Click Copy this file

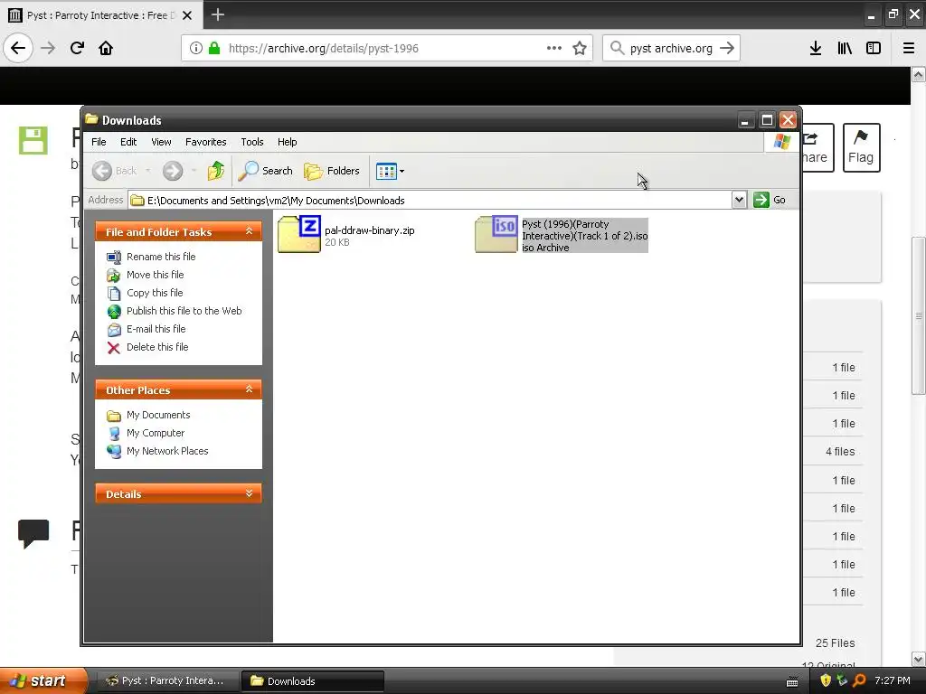pyautogui.click(x=155, y=293)
